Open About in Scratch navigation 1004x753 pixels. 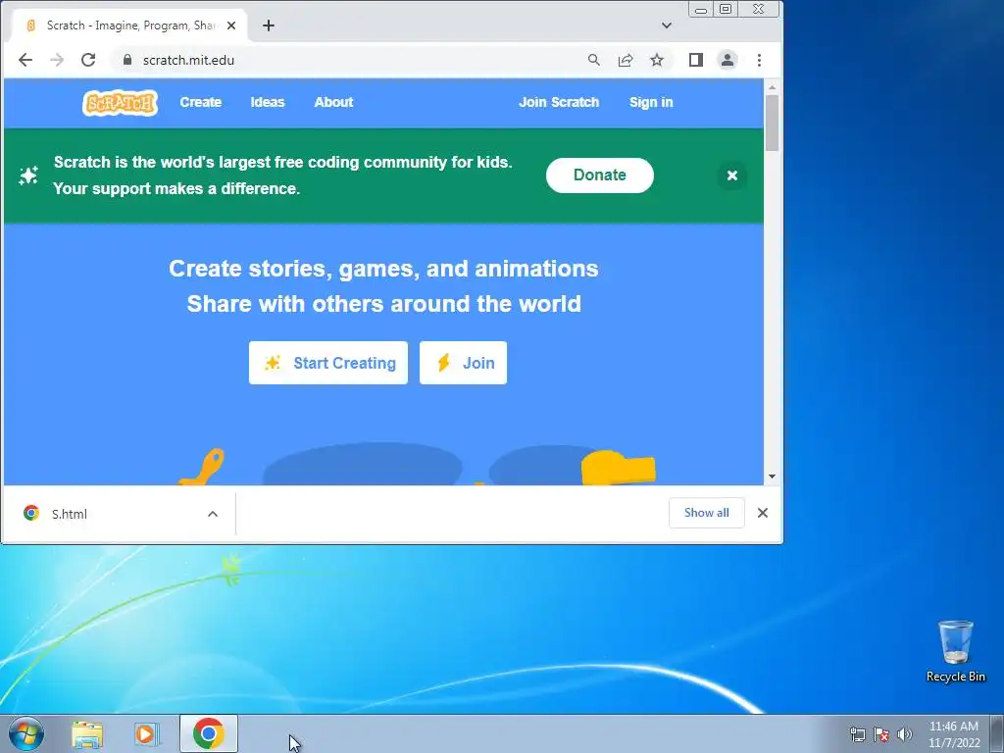pyautogui.click(x=333, y=102)
